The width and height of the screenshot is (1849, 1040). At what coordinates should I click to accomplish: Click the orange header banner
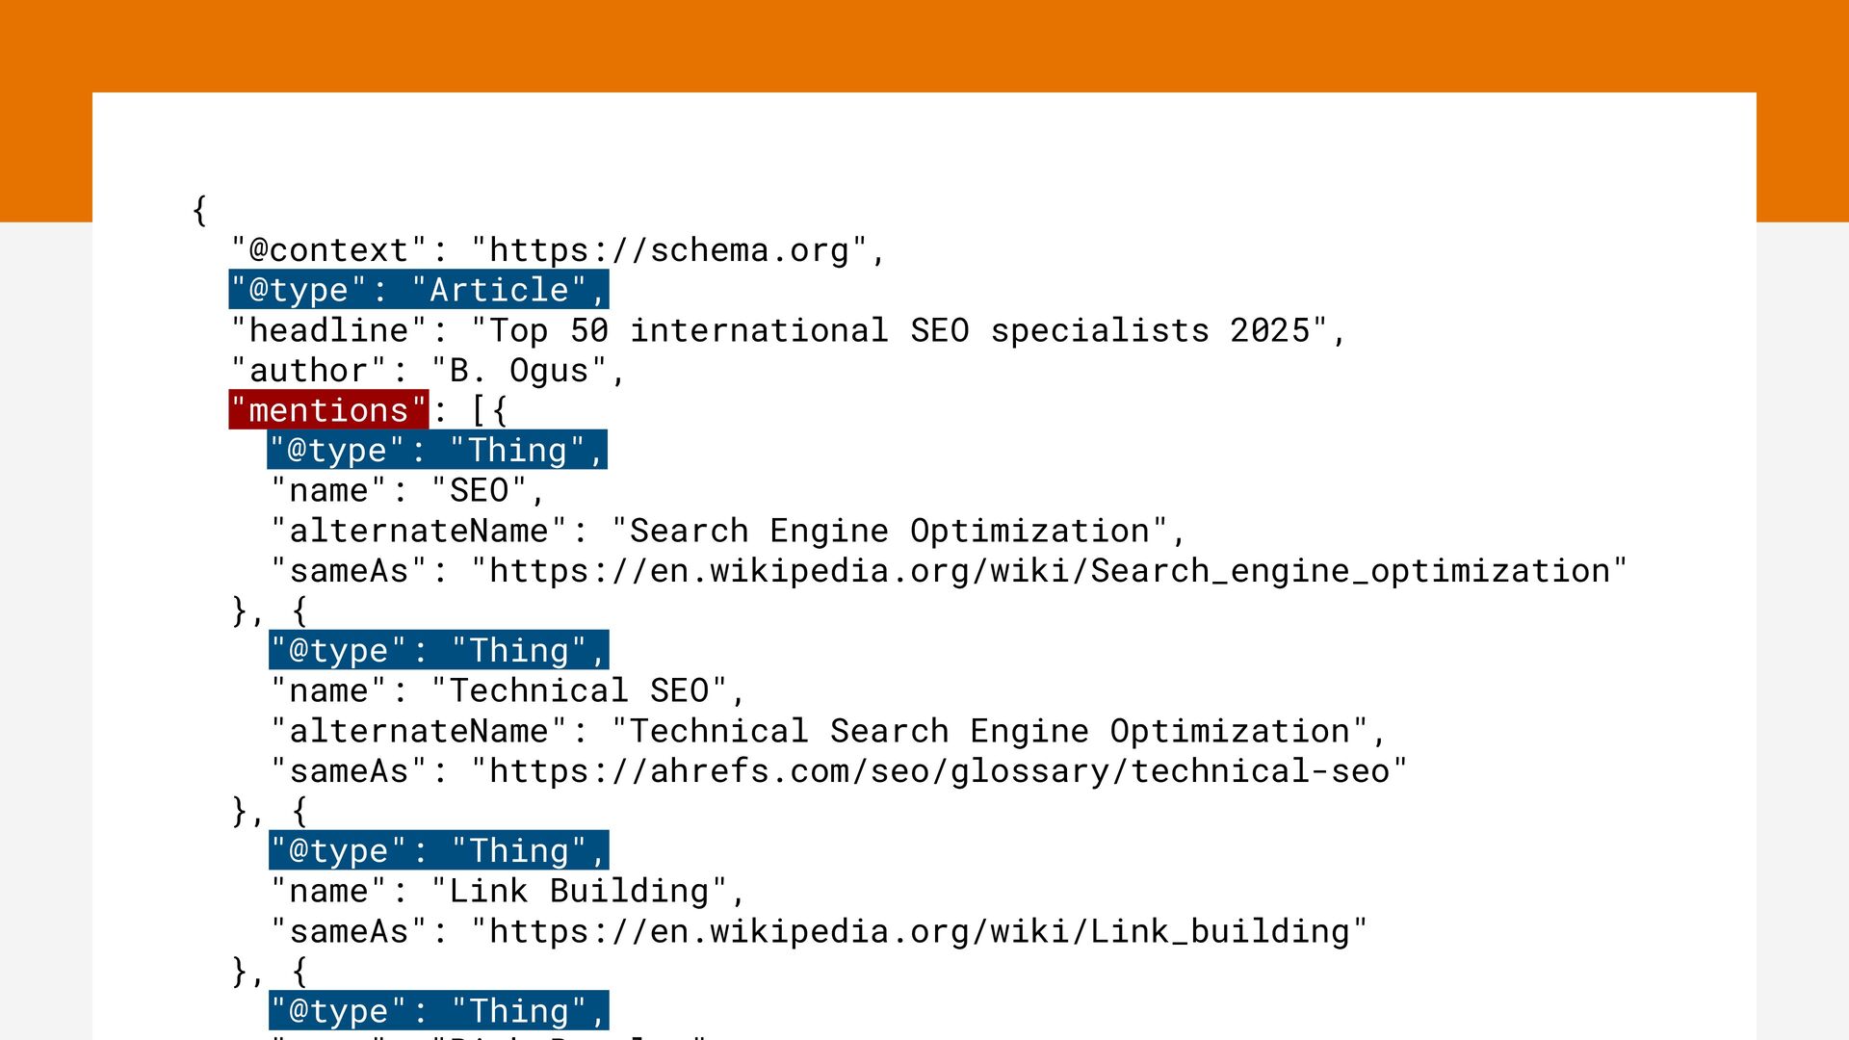[x=924, y=46]
